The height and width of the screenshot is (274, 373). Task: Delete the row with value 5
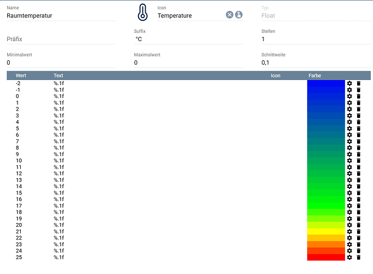[x=359, y=128]
